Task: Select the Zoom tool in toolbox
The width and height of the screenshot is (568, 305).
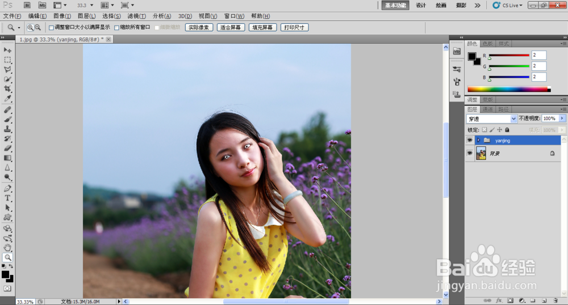Action: tap(7, 257)
